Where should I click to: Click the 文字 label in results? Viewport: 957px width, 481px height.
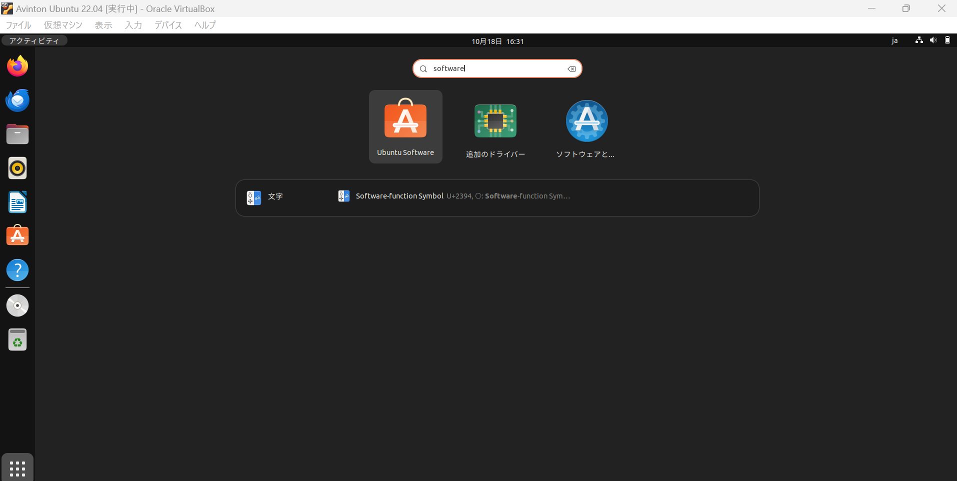click(275, 196)
